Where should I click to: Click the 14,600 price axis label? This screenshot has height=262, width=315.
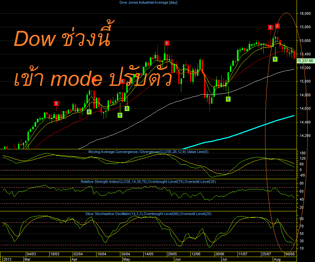(305, 108)
